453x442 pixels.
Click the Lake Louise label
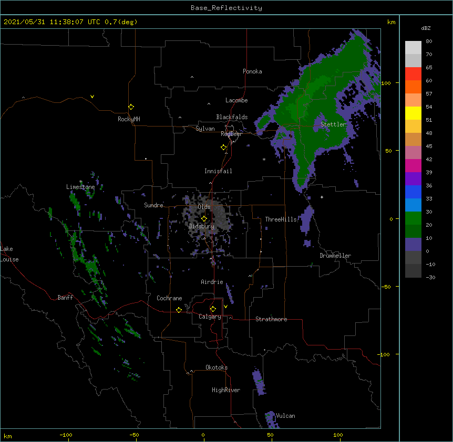click(x=9, y=254)
